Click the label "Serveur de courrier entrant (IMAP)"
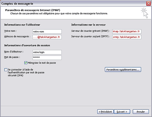Screen dimensions: 152x117 point(91,31)
